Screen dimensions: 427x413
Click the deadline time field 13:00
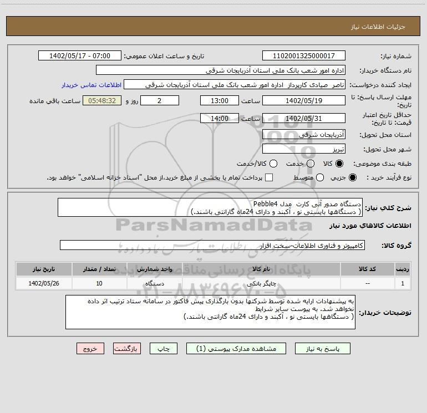220,100
